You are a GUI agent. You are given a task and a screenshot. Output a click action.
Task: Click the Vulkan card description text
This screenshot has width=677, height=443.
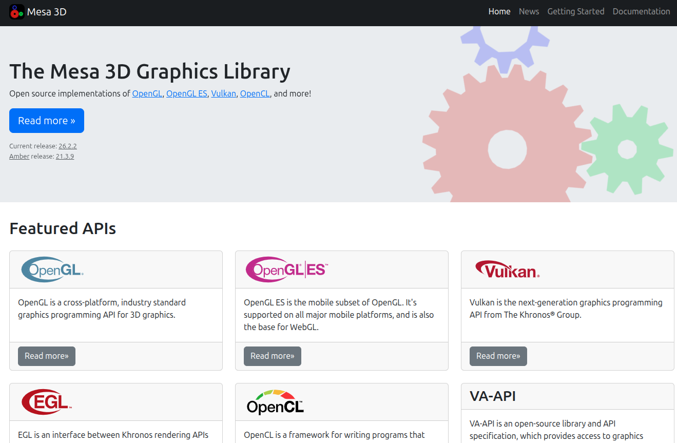click(x=566, y=309)
